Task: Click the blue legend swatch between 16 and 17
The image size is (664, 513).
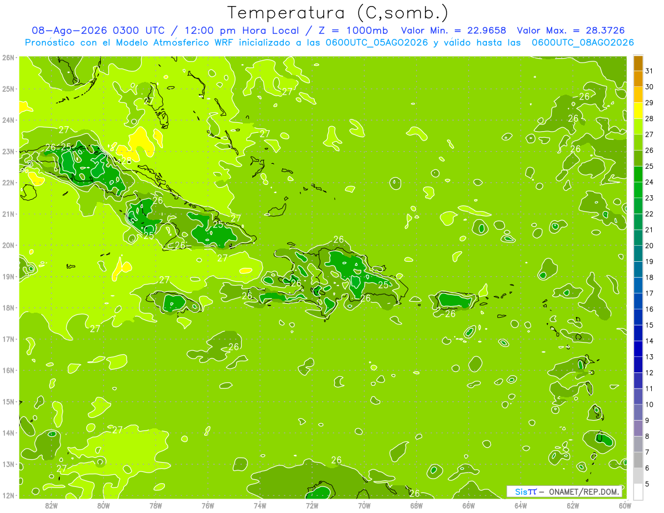Action: pyautogui.click(x=638, y=301)
